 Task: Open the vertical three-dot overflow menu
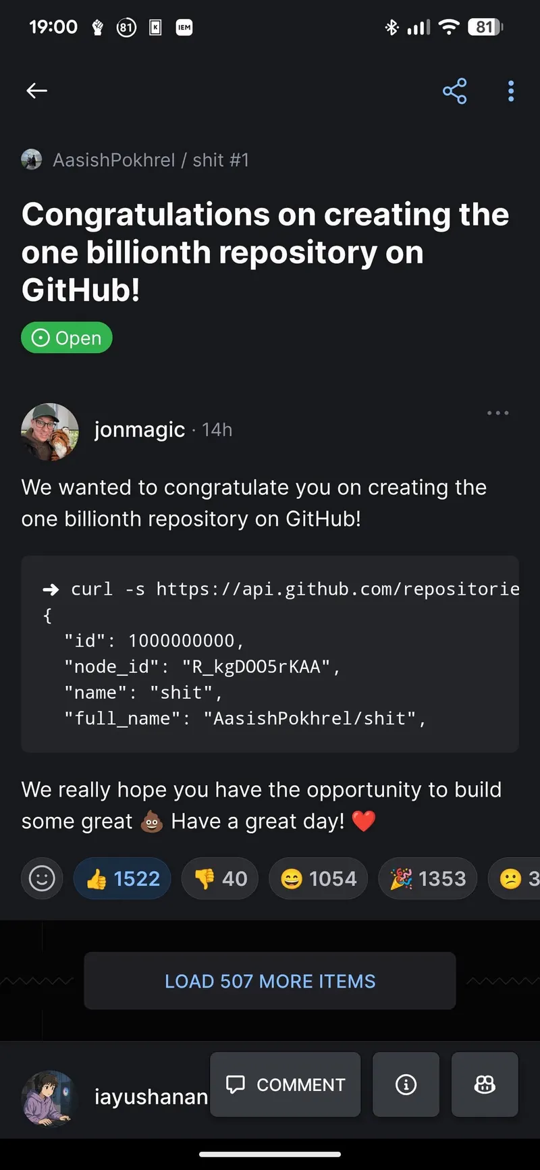pyautogui.click(x=511, y=90)
